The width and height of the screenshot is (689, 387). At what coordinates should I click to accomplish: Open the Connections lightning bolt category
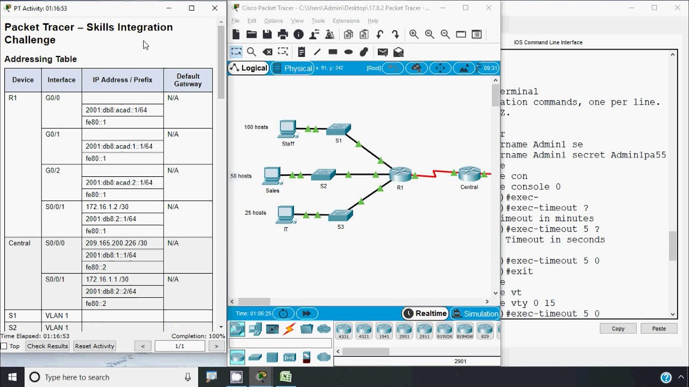click(290, 329)
